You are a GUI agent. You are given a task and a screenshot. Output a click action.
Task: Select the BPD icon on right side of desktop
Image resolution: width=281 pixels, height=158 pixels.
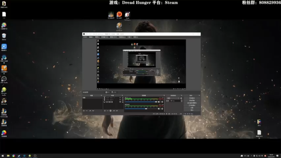click(259, 123)
